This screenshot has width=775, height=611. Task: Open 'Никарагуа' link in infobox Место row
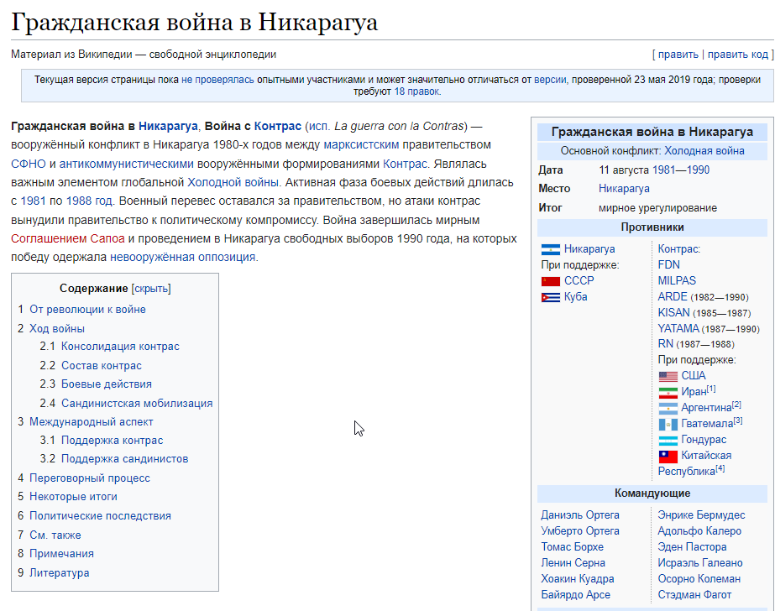tap(624, 189)
